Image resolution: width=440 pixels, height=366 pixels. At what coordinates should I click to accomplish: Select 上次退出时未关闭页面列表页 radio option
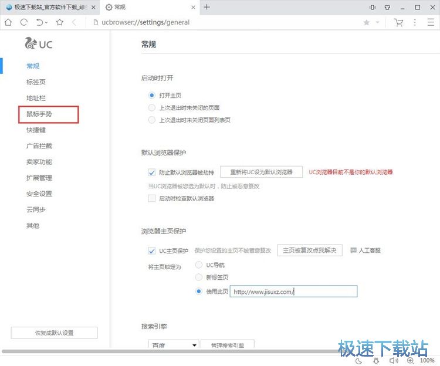152,120
